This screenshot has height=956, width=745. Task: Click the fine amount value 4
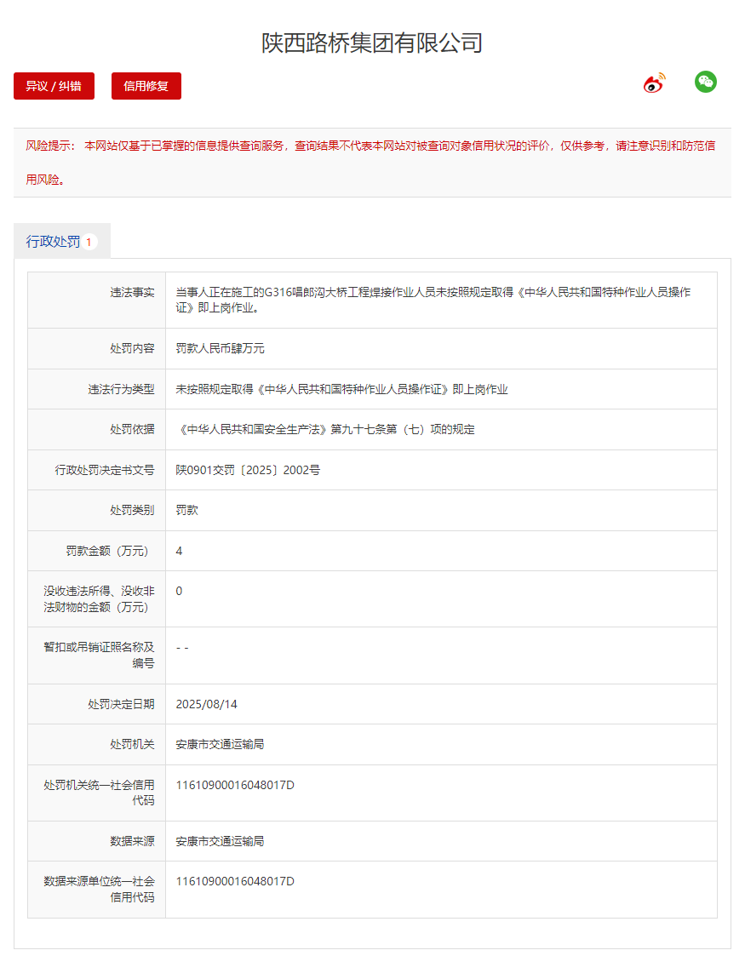click(x=179, y=551)
